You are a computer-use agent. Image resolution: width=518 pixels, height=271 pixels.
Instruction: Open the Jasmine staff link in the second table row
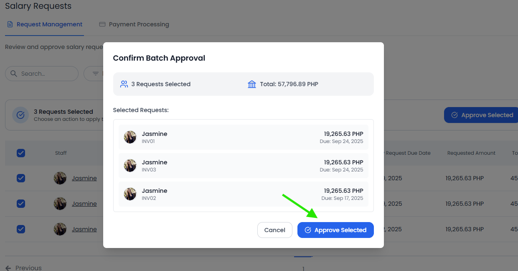tap(84, 204)
